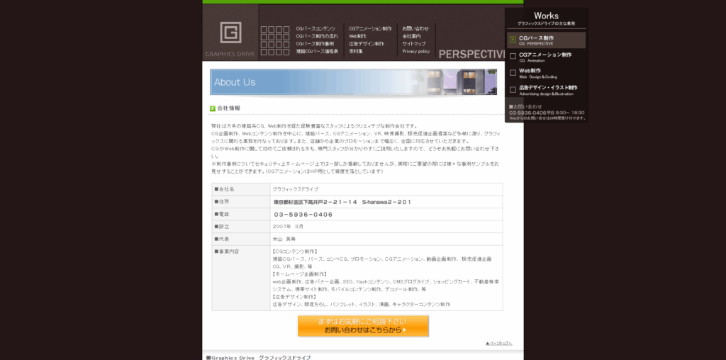Click the square grid icon beside the navigation menu
This screenshot has width=726, height=360.
274,40
